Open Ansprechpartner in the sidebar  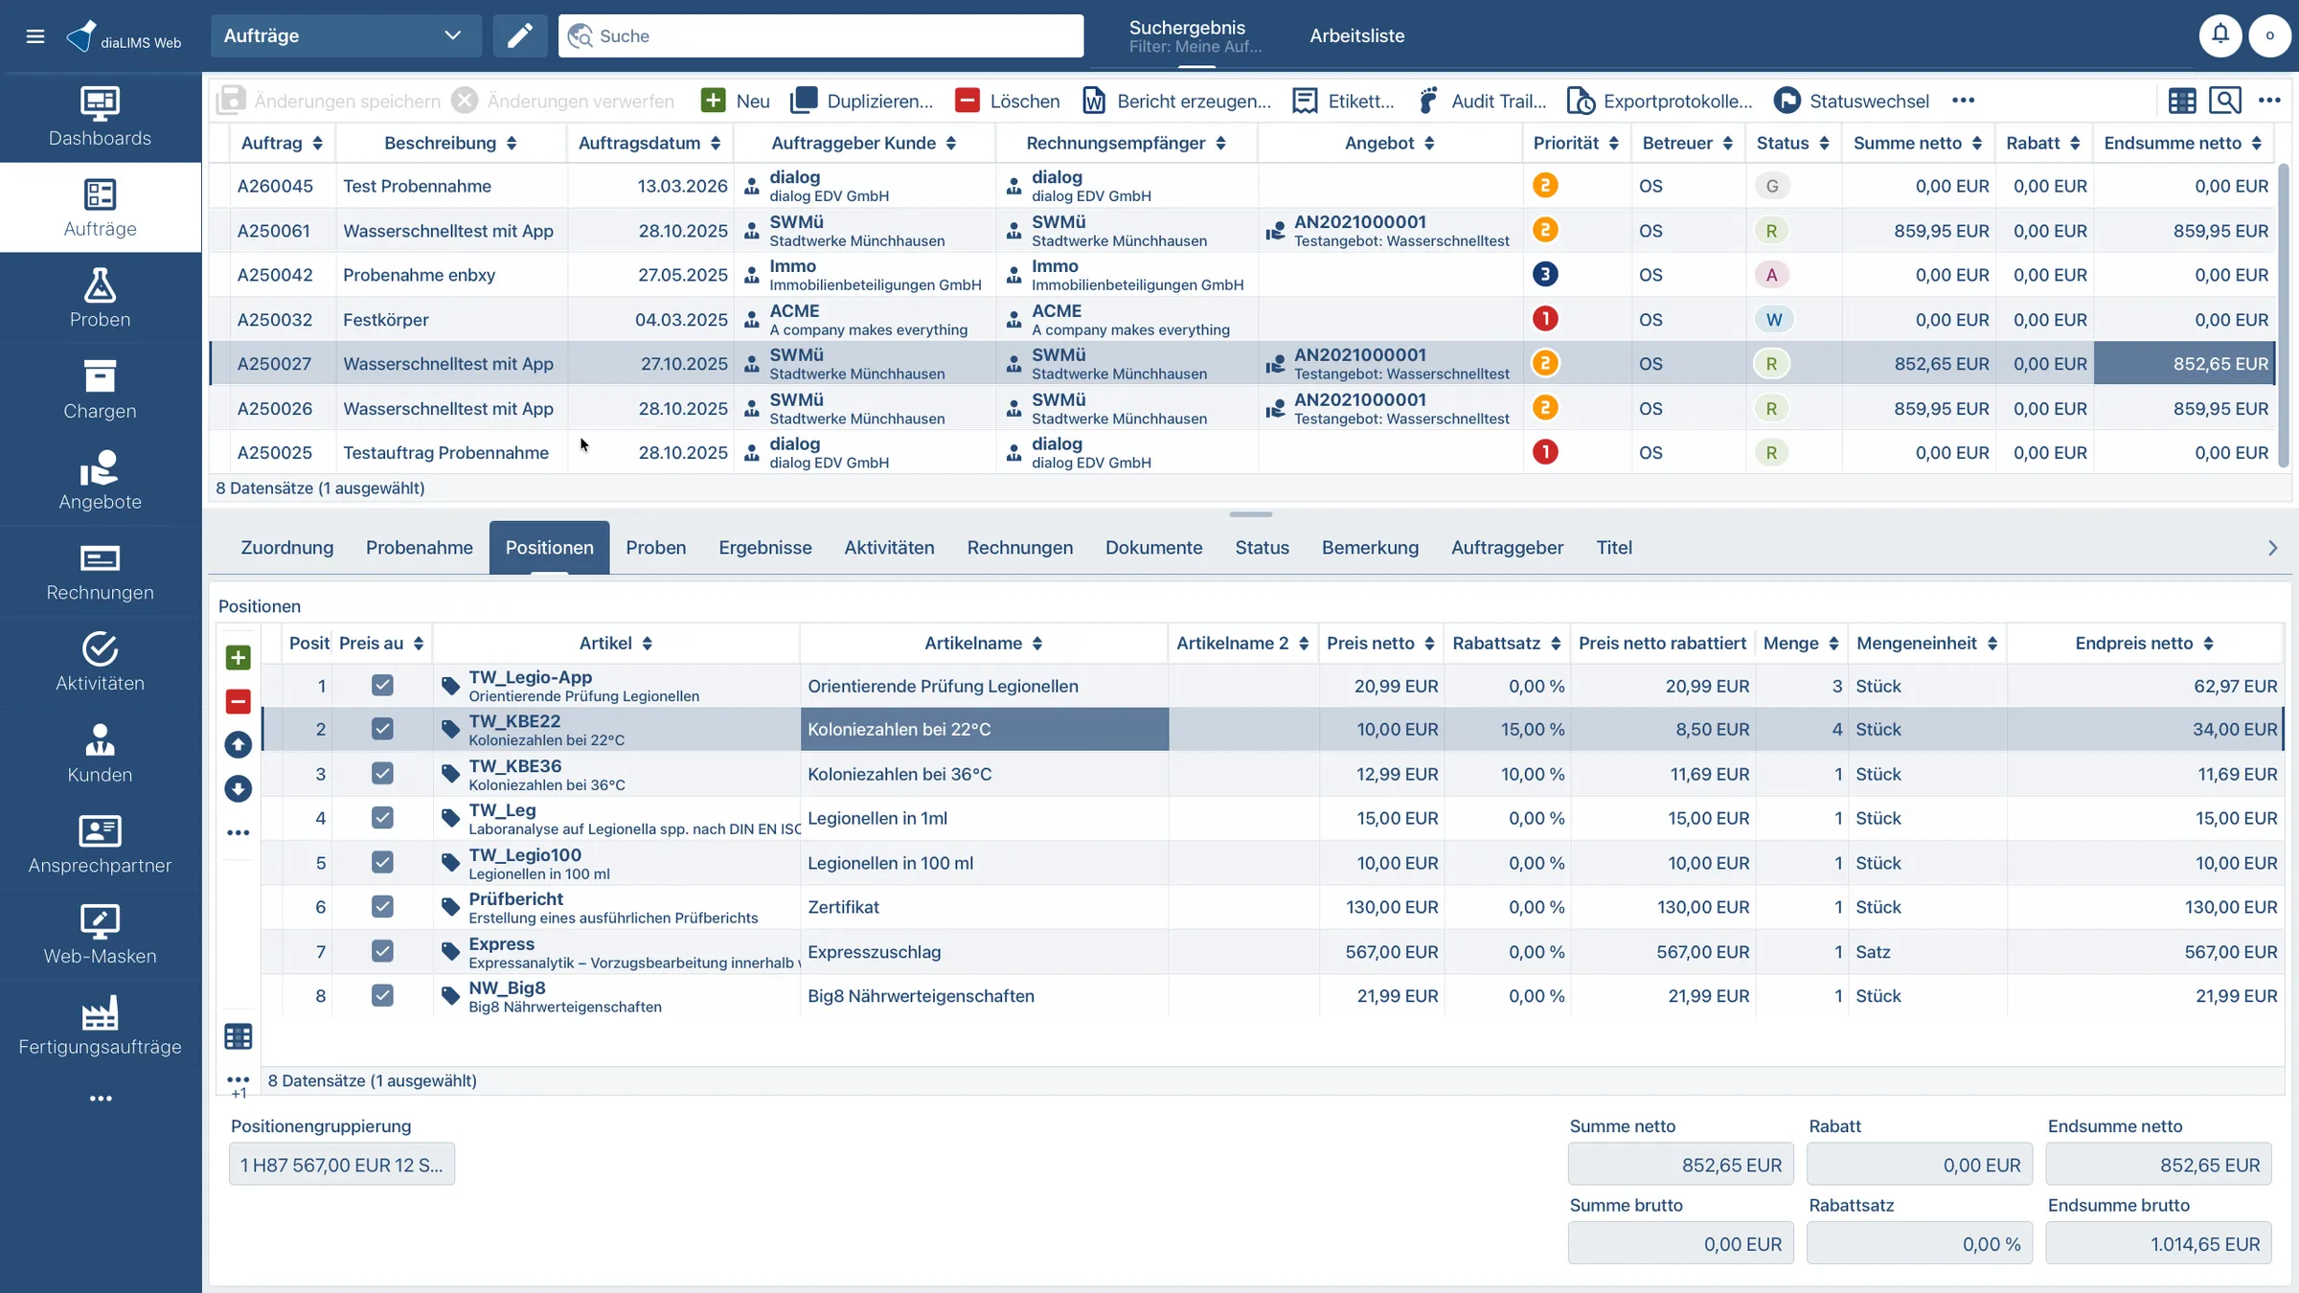point(101,845)
